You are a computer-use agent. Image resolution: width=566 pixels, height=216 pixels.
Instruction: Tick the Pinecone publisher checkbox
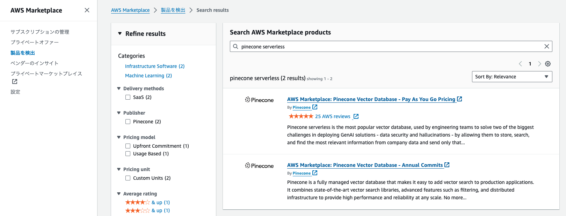click(x=128, y=122)
